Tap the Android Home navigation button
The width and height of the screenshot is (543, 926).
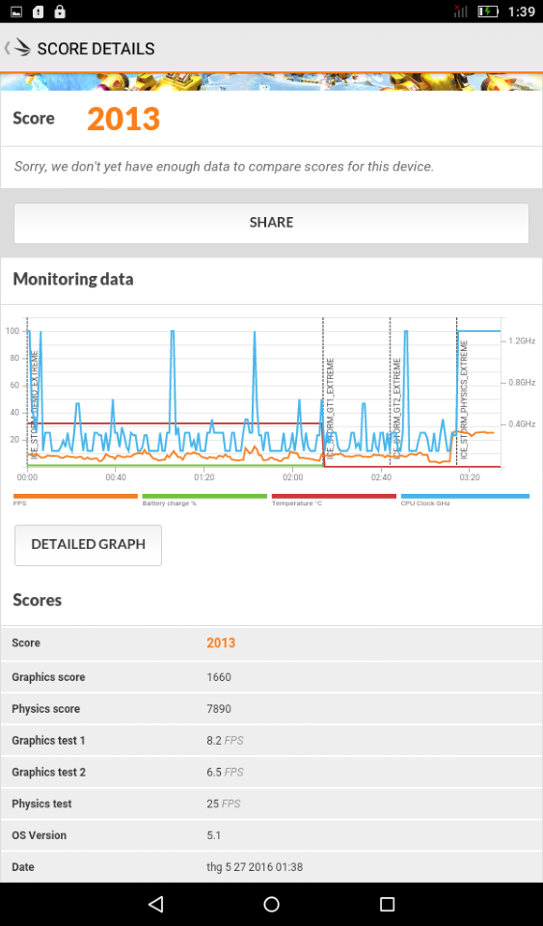[272, 904]
